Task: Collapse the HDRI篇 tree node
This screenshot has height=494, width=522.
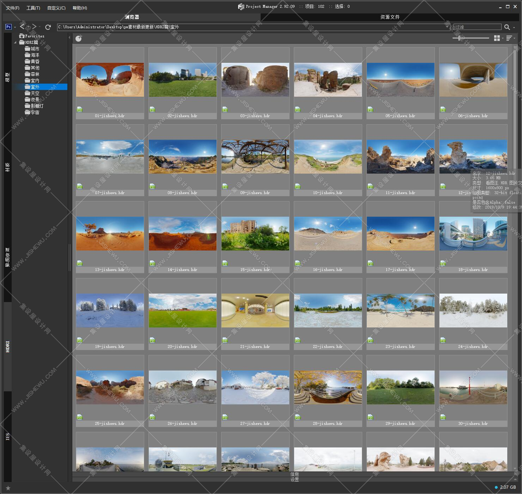Action: tap(15, 43)
